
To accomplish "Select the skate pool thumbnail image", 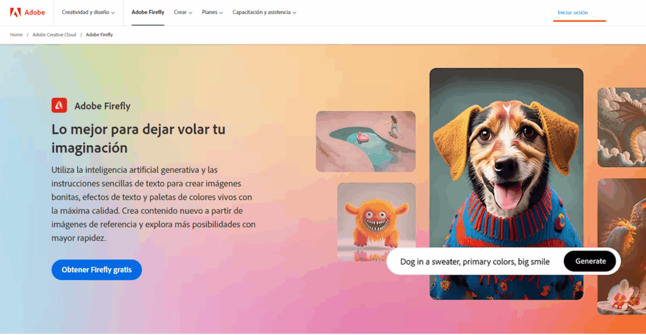I will (365, 141).
